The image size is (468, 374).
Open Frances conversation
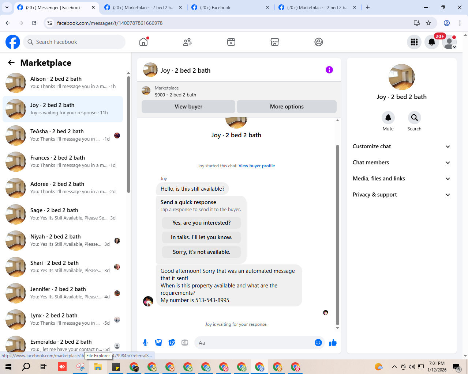point(63,162)
